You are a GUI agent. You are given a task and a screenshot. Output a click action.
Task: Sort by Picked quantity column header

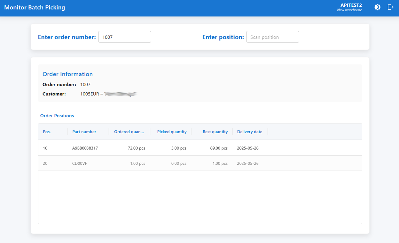click(x=172, y=132)
